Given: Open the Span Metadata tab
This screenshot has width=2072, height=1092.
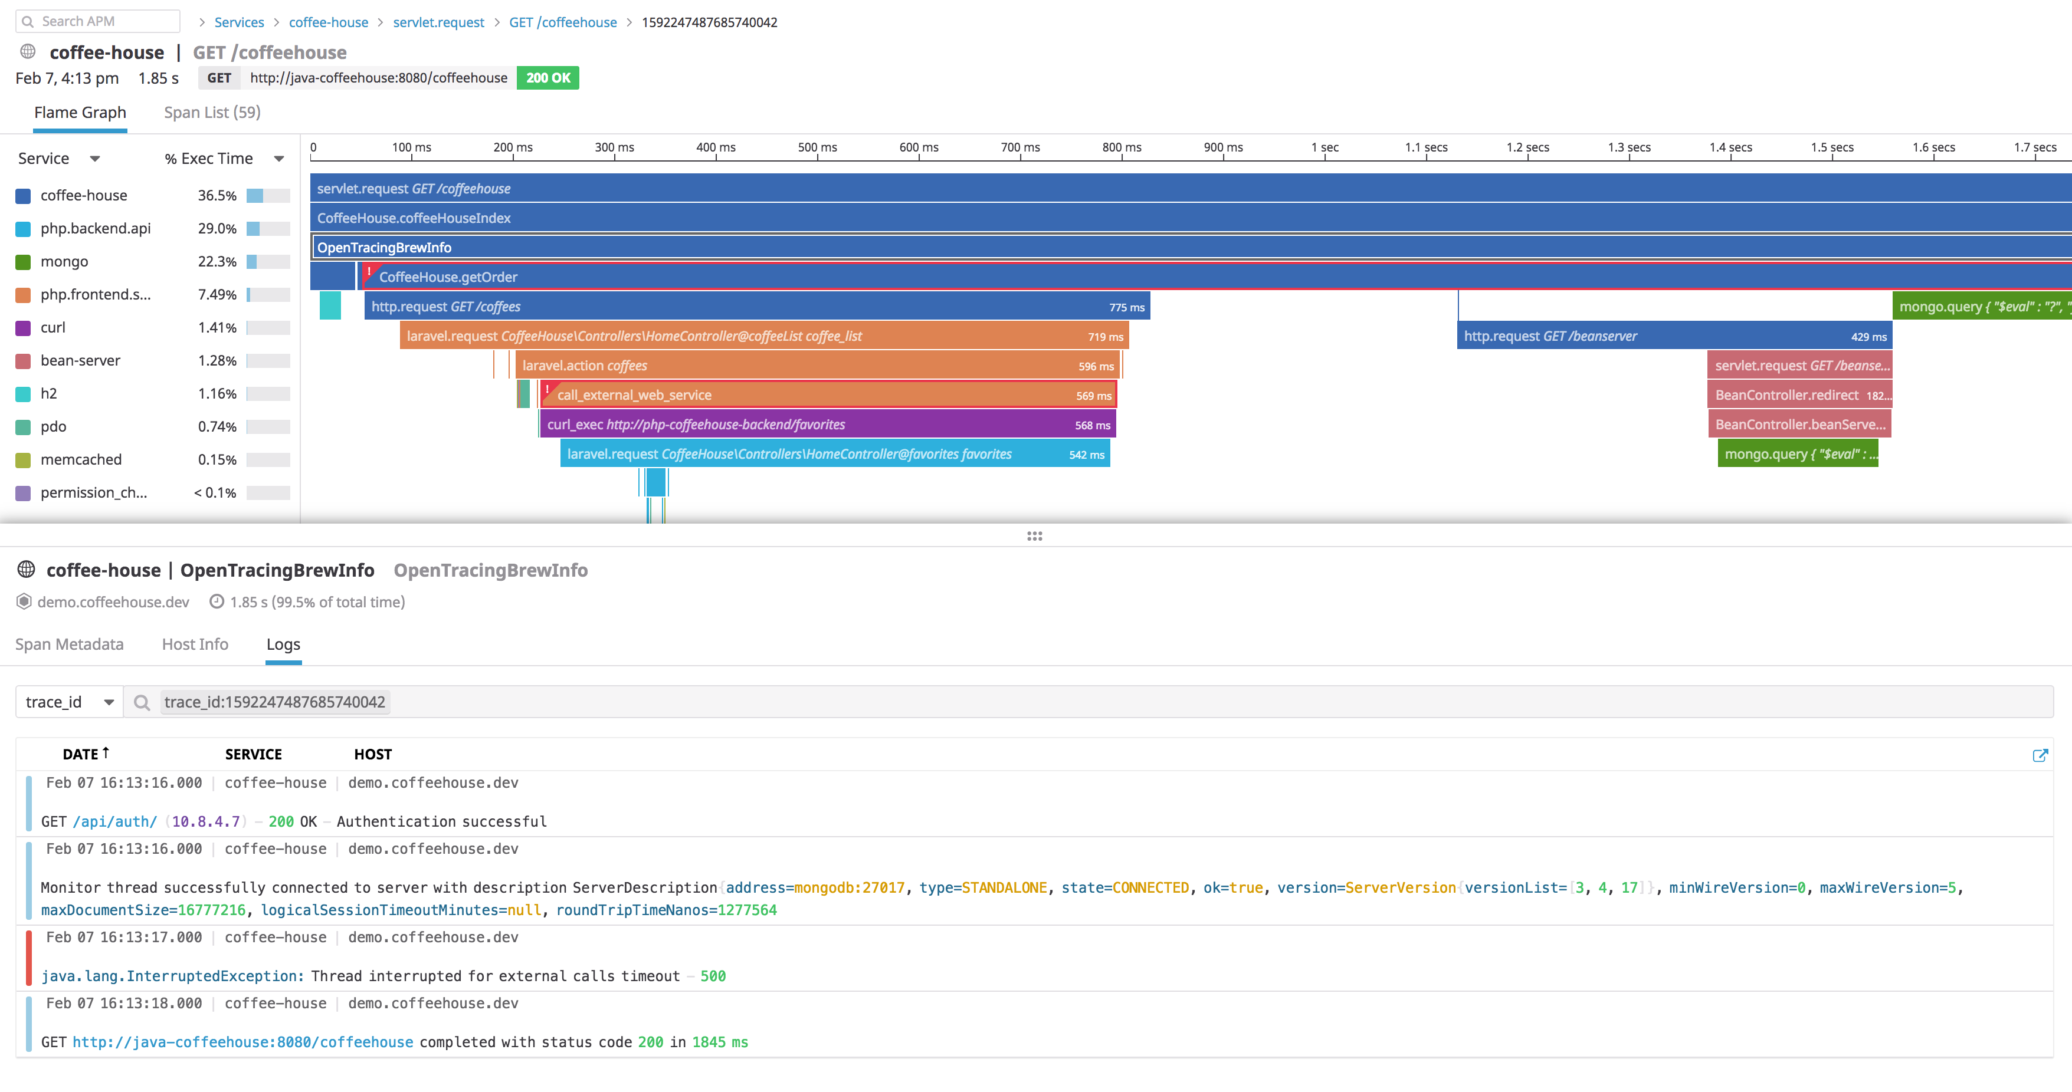Looking at the screenshot, I should coord(69,644).
